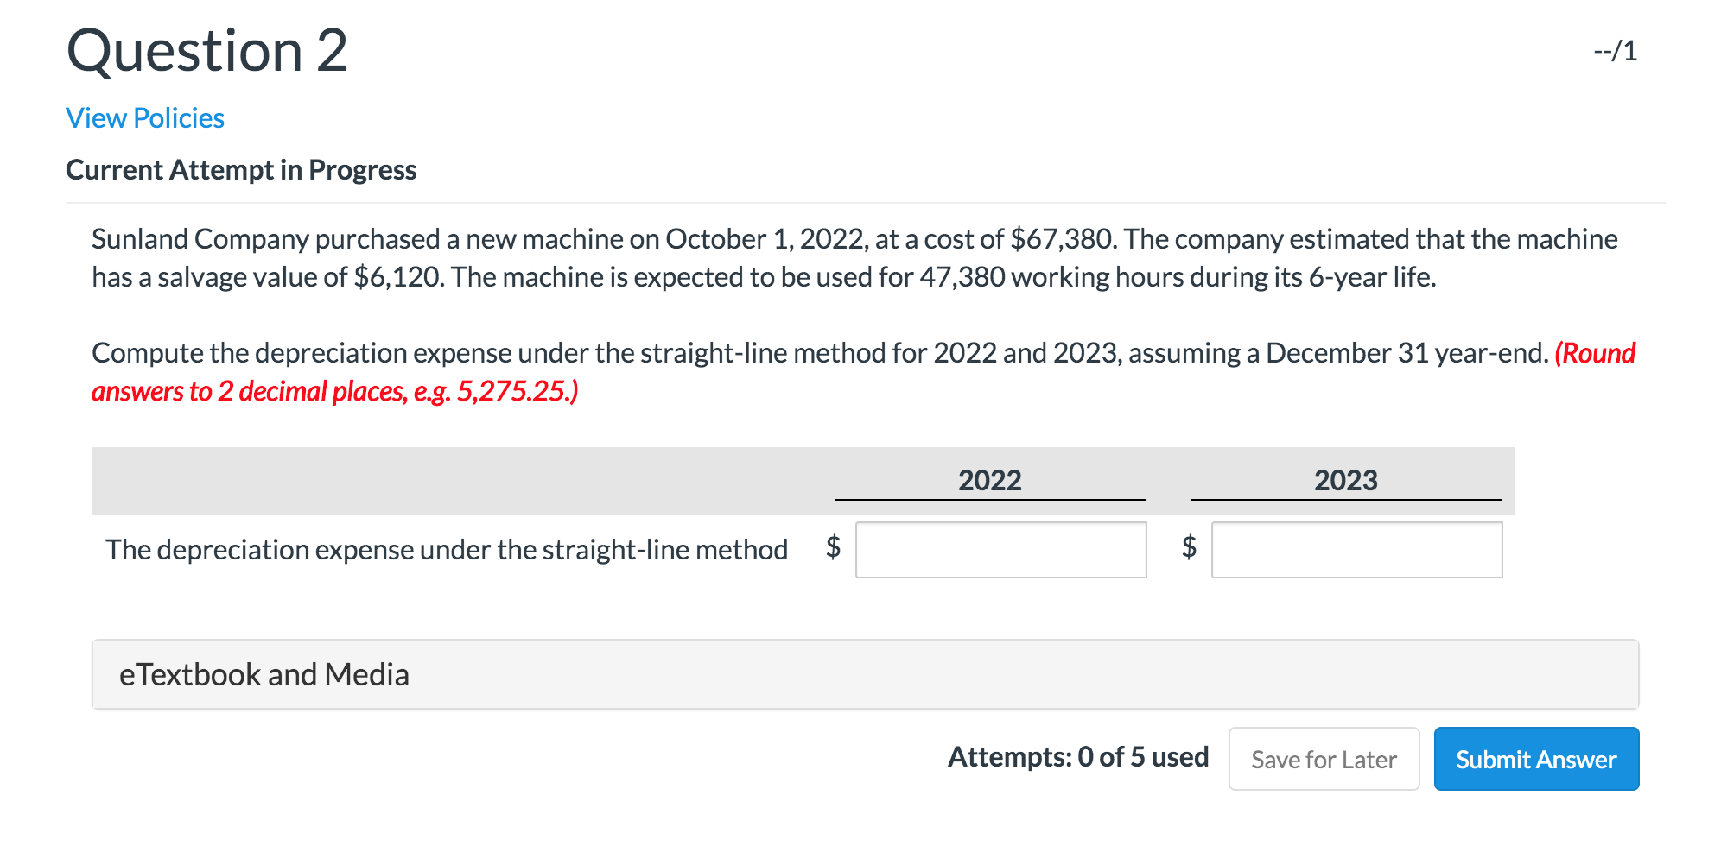Screen dimensions: 1721x846
Task: Click Save for Later
Action: coord(1324,758)
